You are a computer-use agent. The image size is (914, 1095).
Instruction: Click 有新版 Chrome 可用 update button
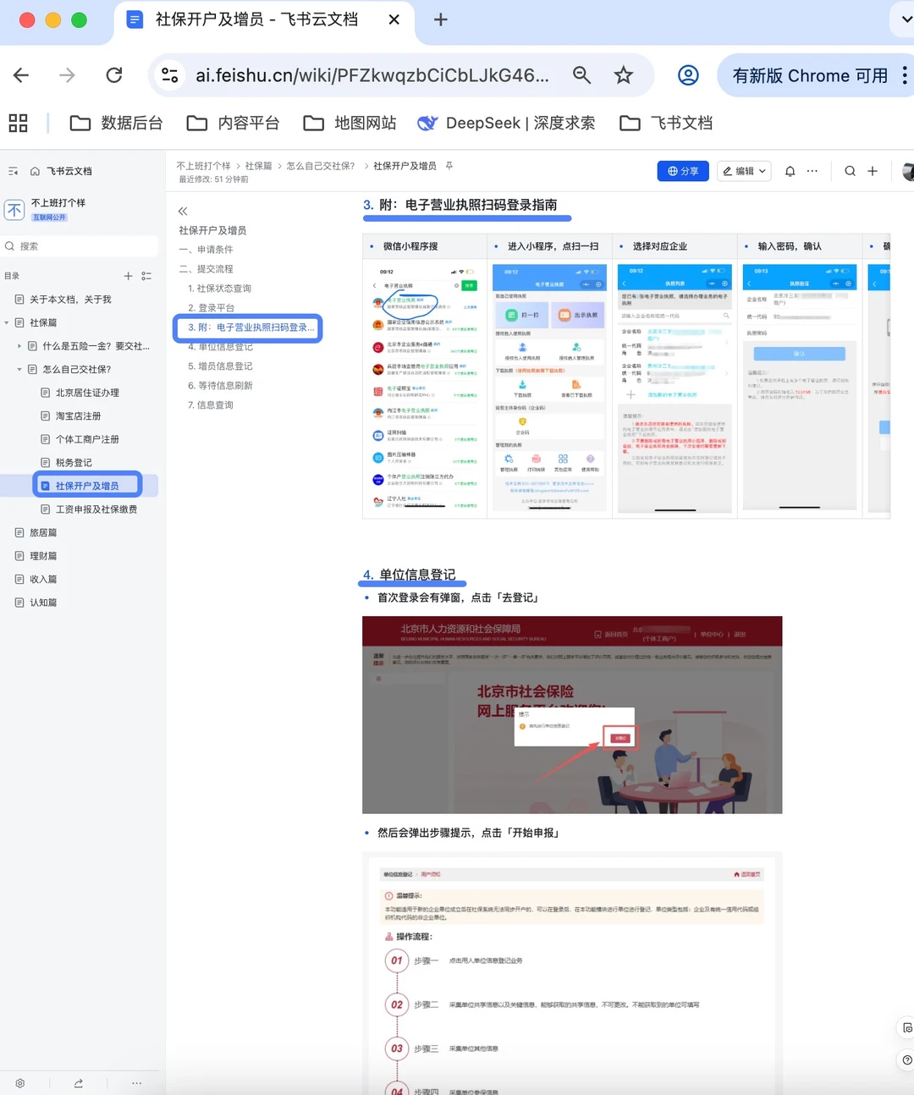click(810, 75)
